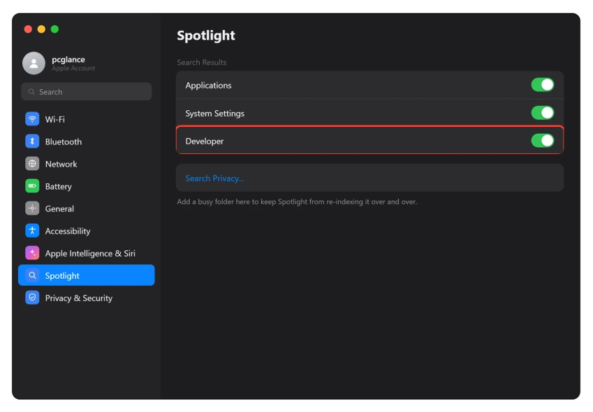Screen dimensions: 593x412
Task: Open the Wi-Fi settings pane
Action: pyautogui.click(x=86, y=119)
